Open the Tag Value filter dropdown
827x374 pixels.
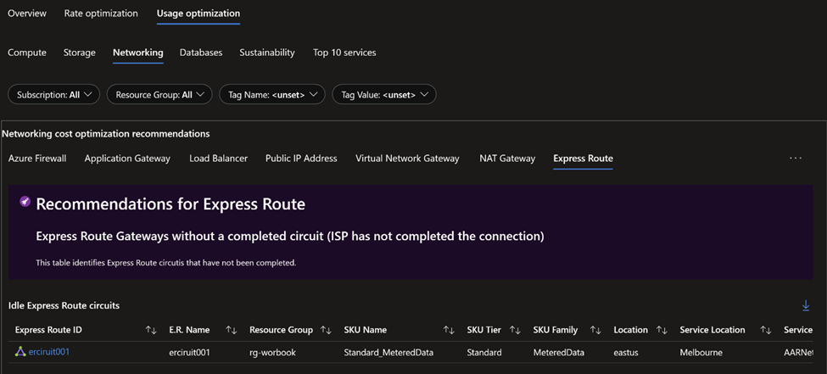[x=384, y=94]
